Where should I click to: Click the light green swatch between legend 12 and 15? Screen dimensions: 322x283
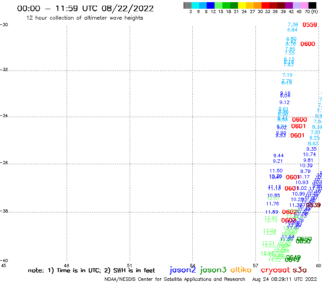click(218, 5)
